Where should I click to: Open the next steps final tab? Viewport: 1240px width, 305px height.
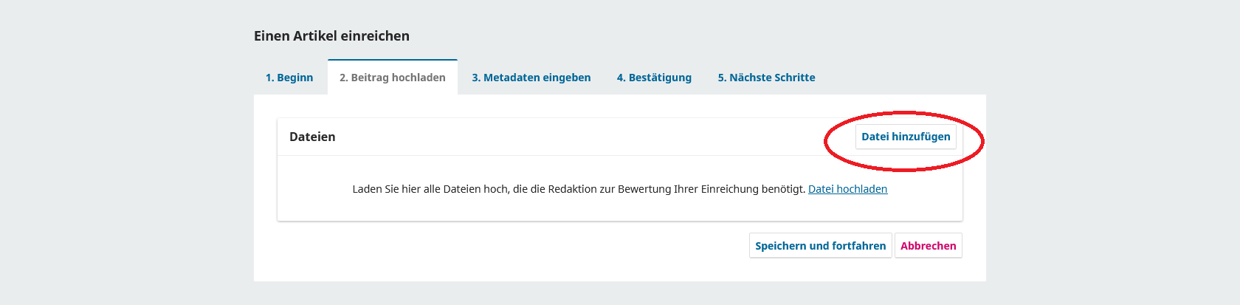coord(766,78)
